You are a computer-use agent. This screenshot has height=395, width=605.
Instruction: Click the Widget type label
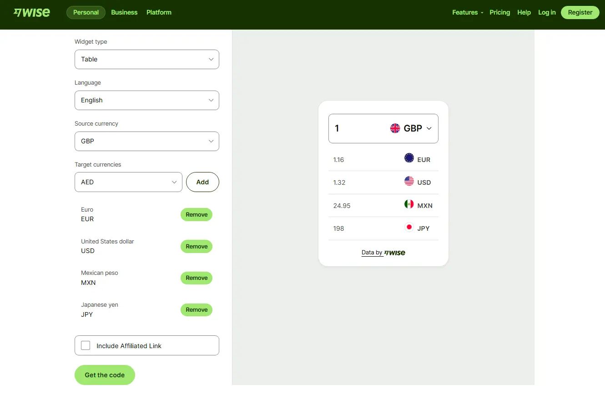91,41
